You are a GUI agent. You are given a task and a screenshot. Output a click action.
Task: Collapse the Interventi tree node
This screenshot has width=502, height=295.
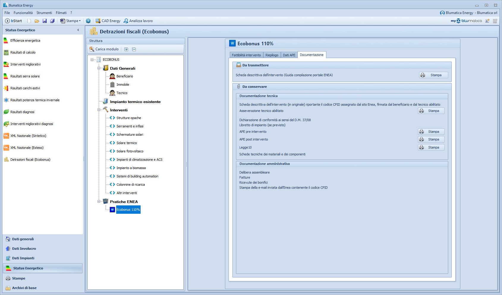click(99, 110)
